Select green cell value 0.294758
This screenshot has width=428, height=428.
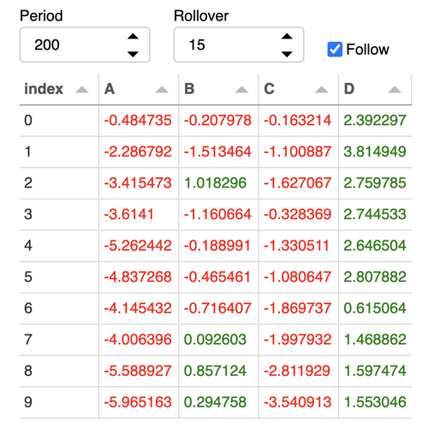click(x=215, y=402)
